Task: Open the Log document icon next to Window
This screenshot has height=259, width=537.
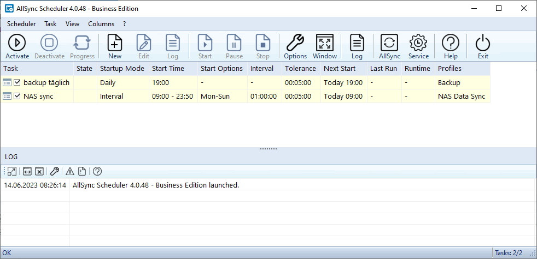Action: coord(357,46)
